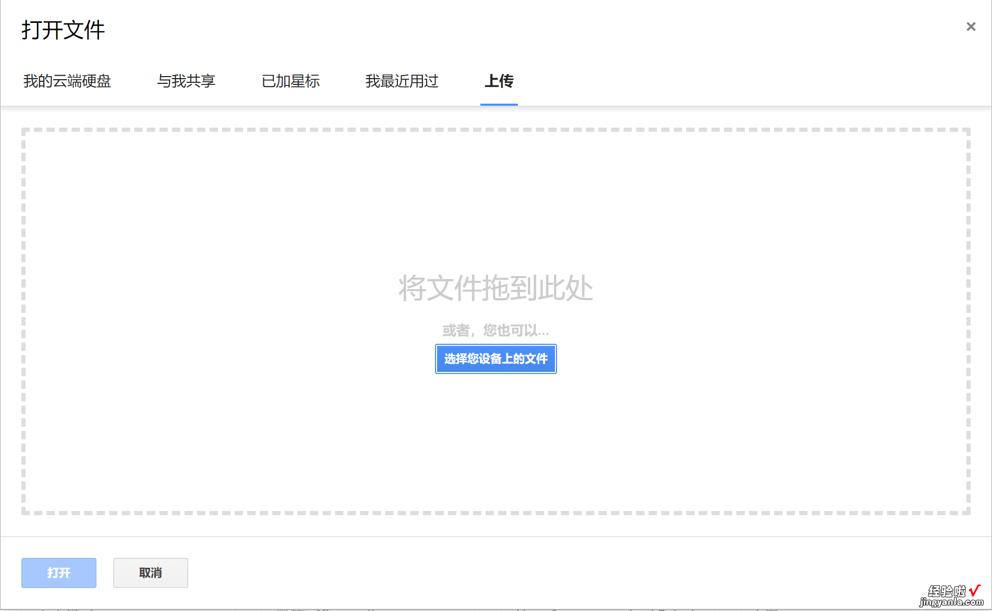The image size is (992, 611).
Task: Go to the 我最近用过 tab
Action: [x=402, y=81]
